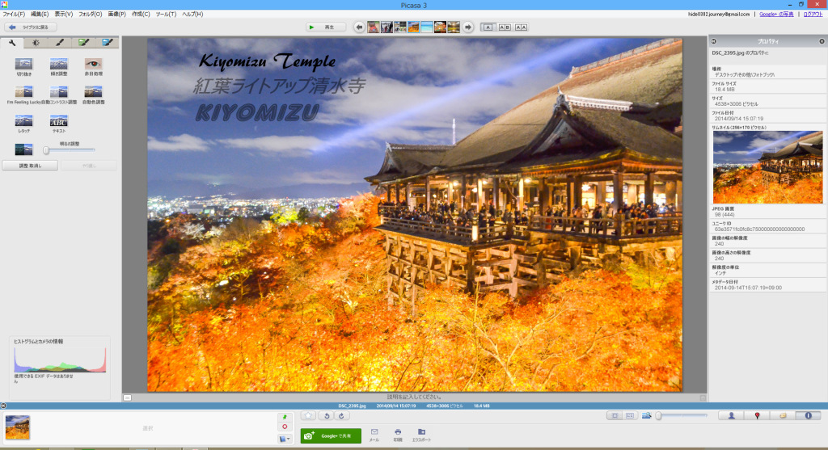Set fit-to-window display size icon
This screenshot has width=828, height=450.
(x=615, y=416)
